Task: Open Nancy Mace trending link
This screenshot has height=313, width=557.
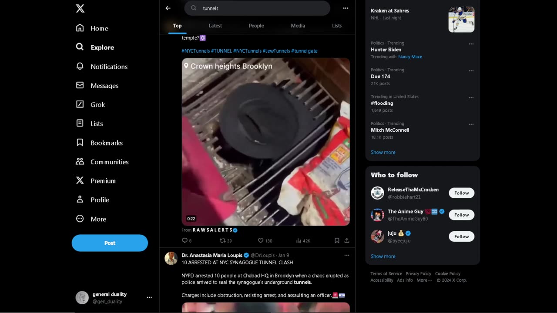Action: (410, 57)
